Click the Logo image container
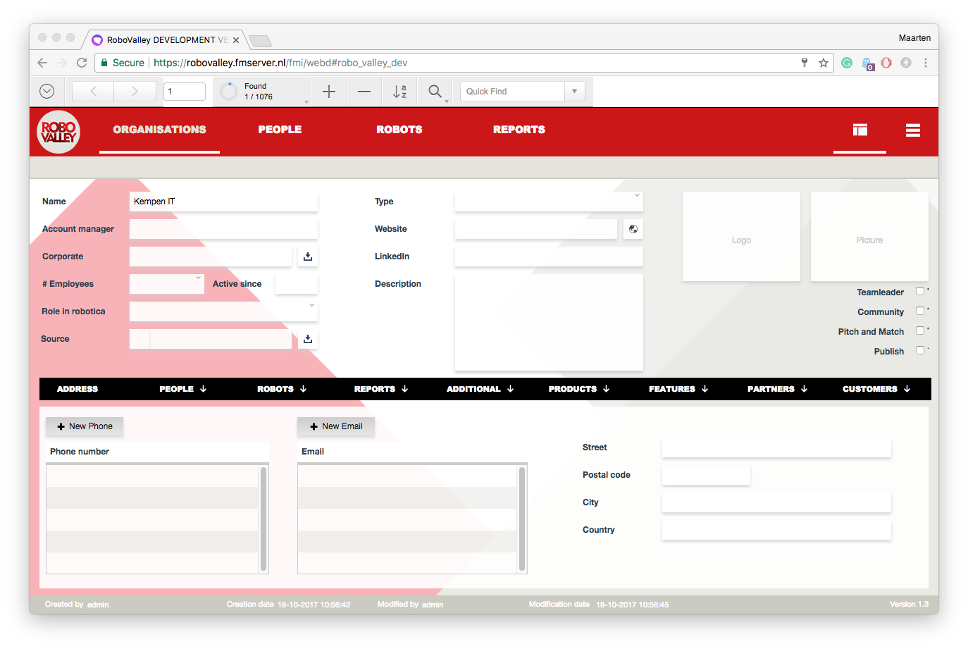Viewport: 968px width, 649px height. (741, 237)
